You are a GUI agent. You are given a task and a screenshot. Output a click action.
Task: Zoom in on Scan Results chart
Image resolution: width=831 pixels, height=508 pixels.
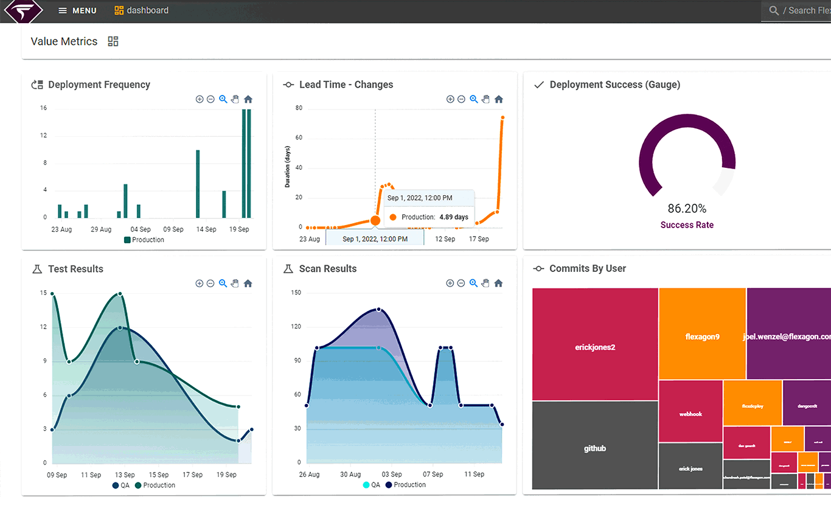[x=450, y=283]
